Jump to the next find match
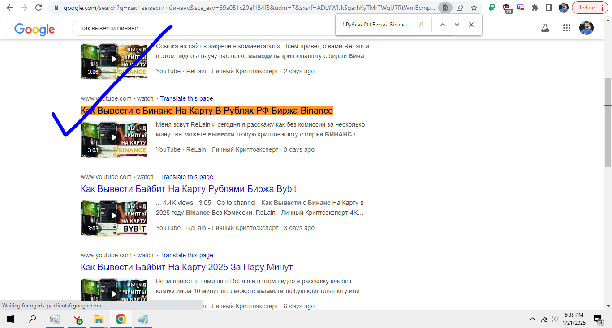This screenshot has width=612, height=328. click(457, 25)
